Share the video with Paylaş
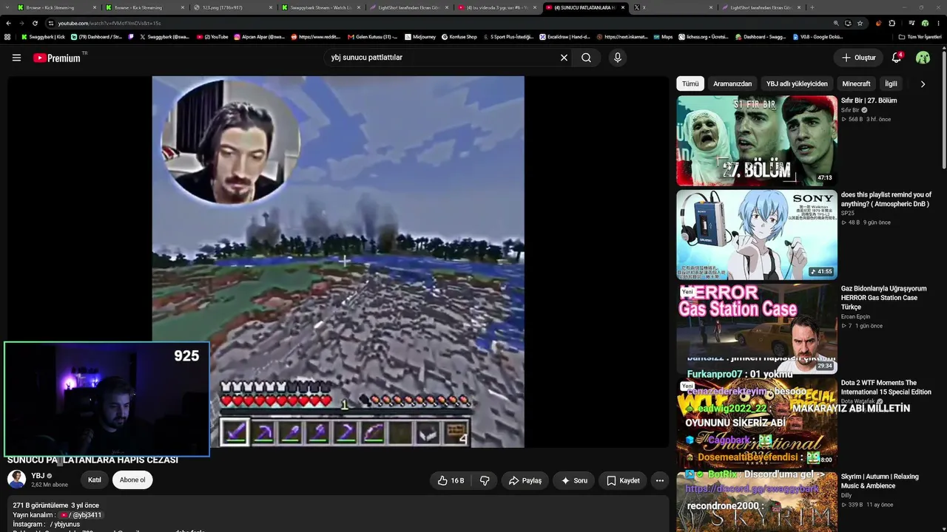The height and width of the screenshot is (532, 947). coord(525,480)
